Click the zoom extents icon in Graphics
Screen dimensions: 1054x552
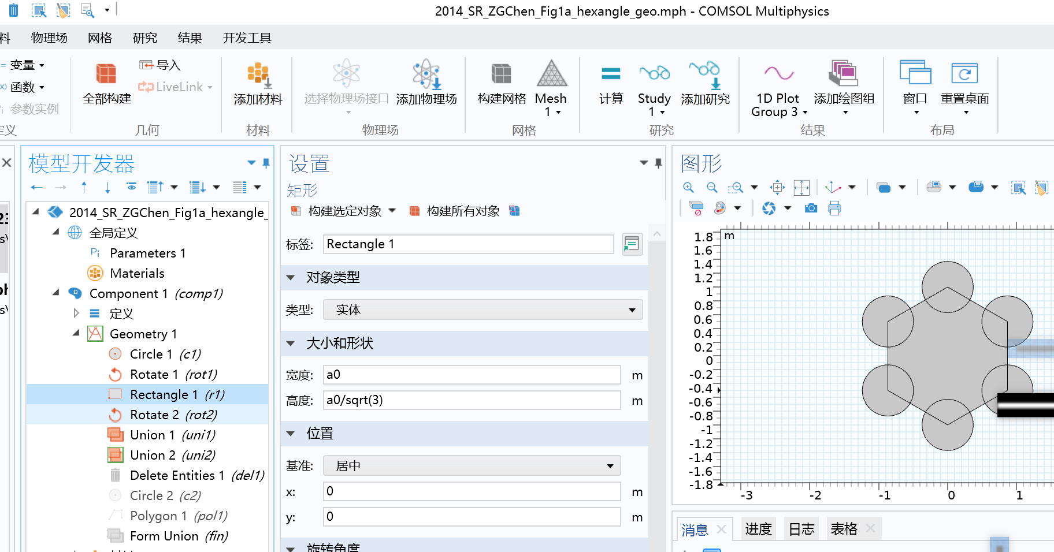(x=801, y=188)
